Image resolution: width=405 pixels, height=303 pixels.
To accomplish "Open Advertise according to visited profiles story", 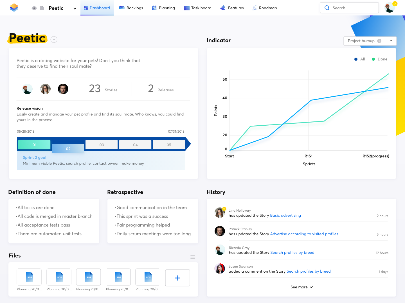I will point(304,234).
